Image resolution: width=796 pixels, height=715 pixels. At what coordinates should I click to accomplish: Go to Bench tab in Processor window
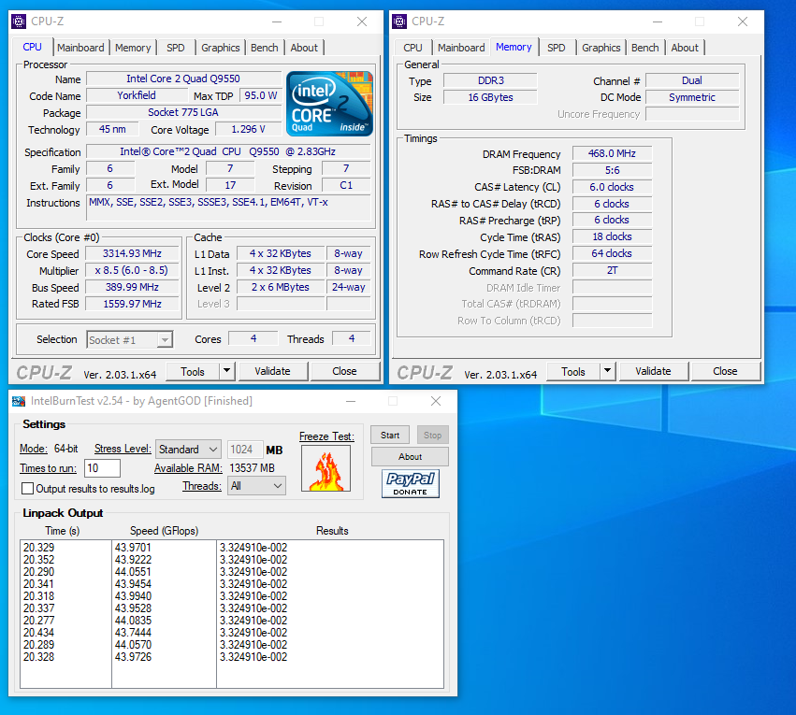(x=265, y=48)
